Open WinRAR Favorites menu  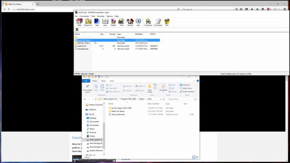[x=101, y=16]
